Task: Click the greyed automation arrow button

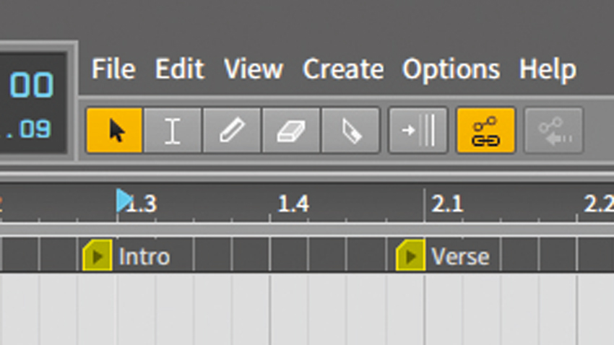Action: click(554, 130)
